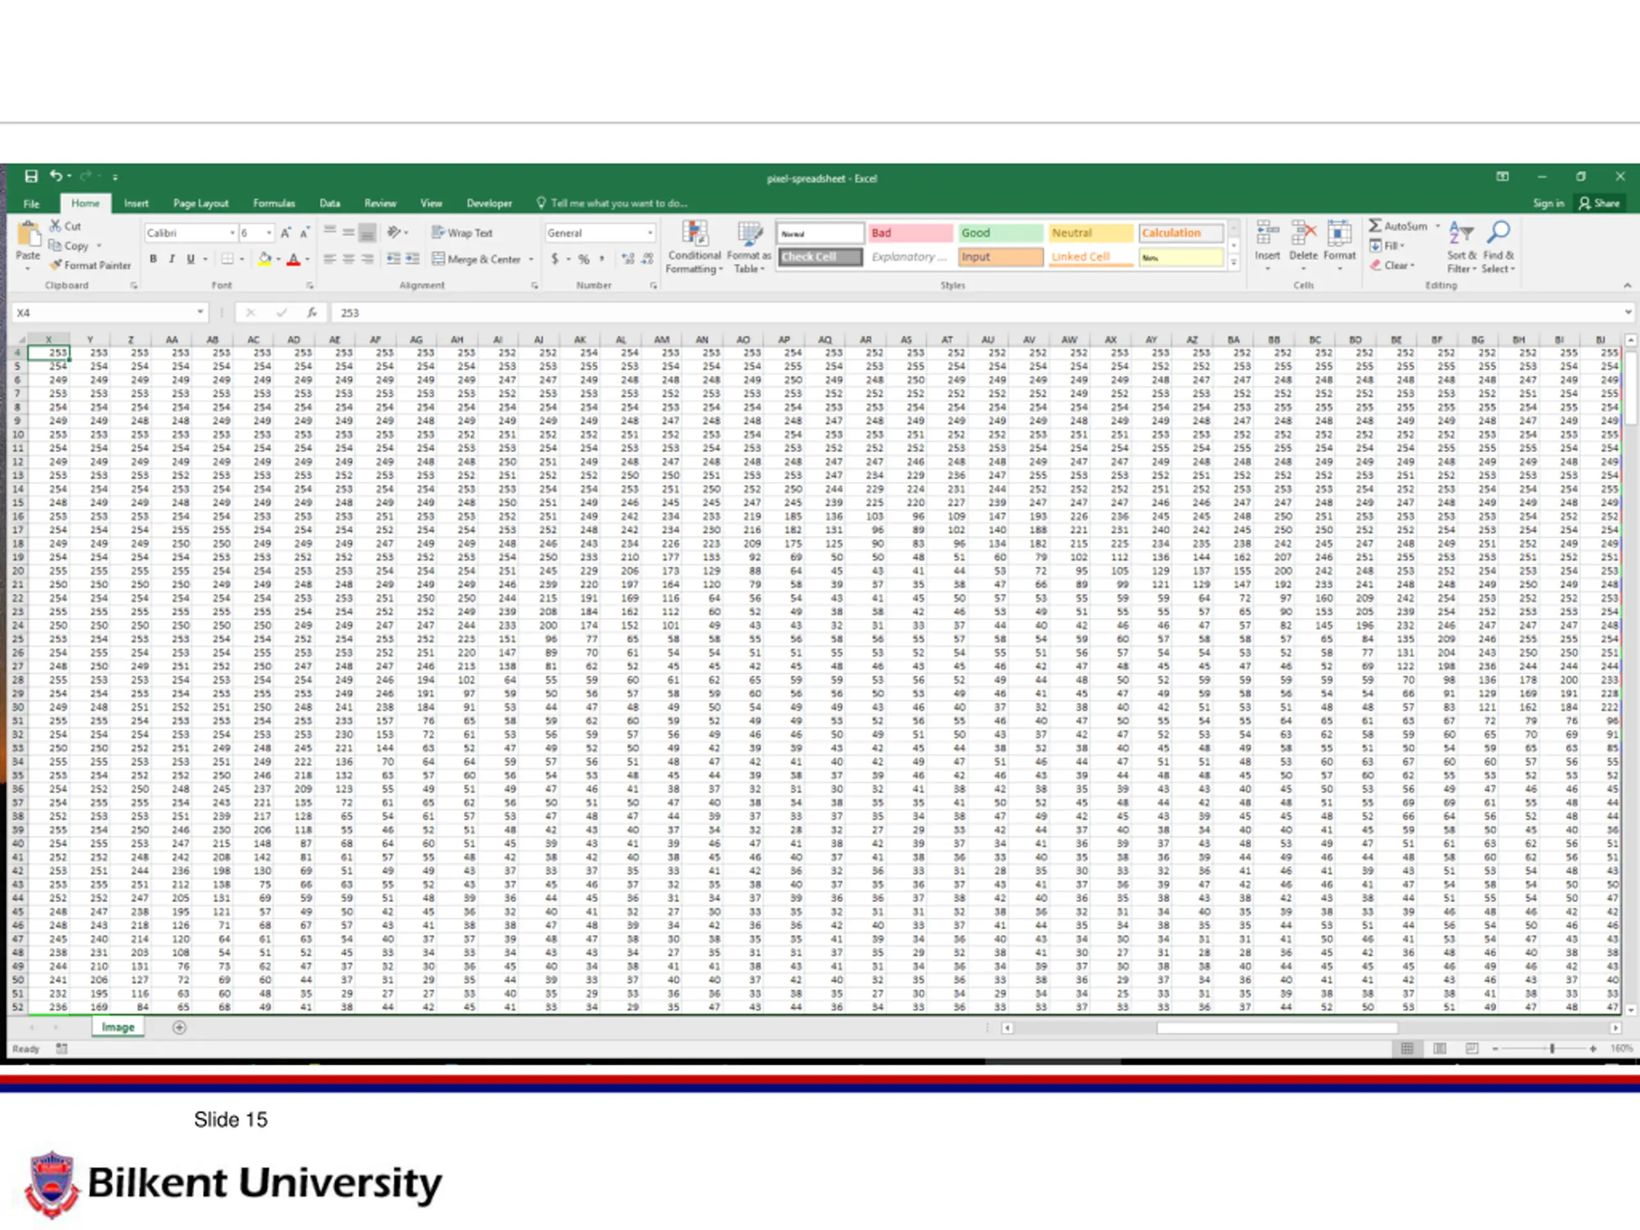This screenshot has height=1230, width=1640.
Task: Click the Orientation text angle icon
Action: click(x=395, y=232)
